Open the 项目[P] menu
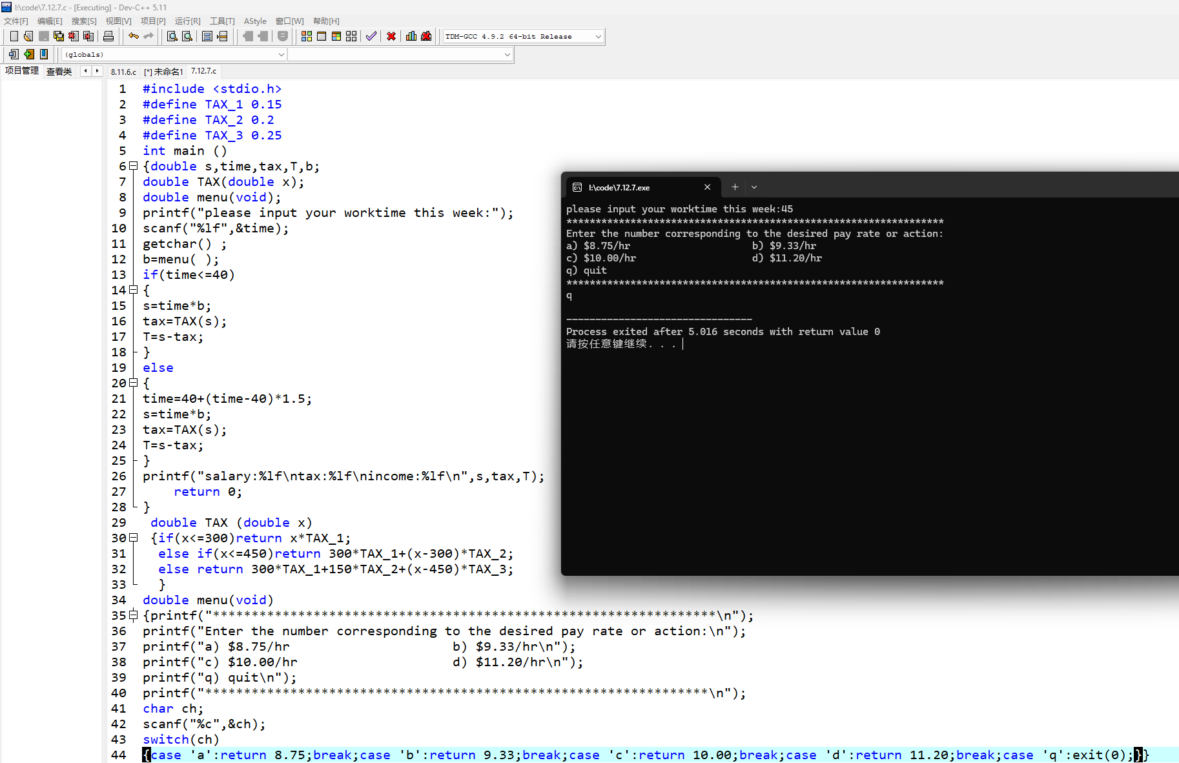 pos(153,21)
